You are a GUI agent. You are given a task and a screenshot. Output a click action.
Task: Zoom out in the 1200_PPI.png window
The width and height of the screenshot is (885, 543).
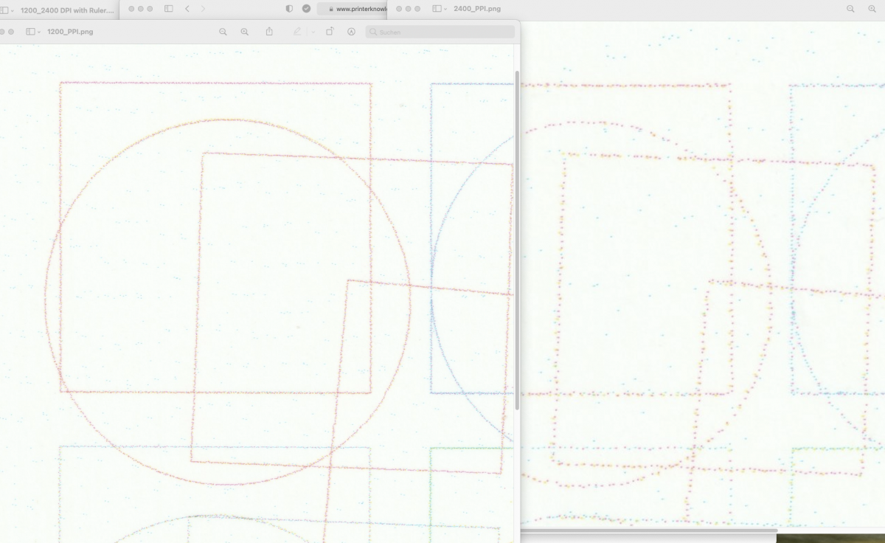[223, 32]
